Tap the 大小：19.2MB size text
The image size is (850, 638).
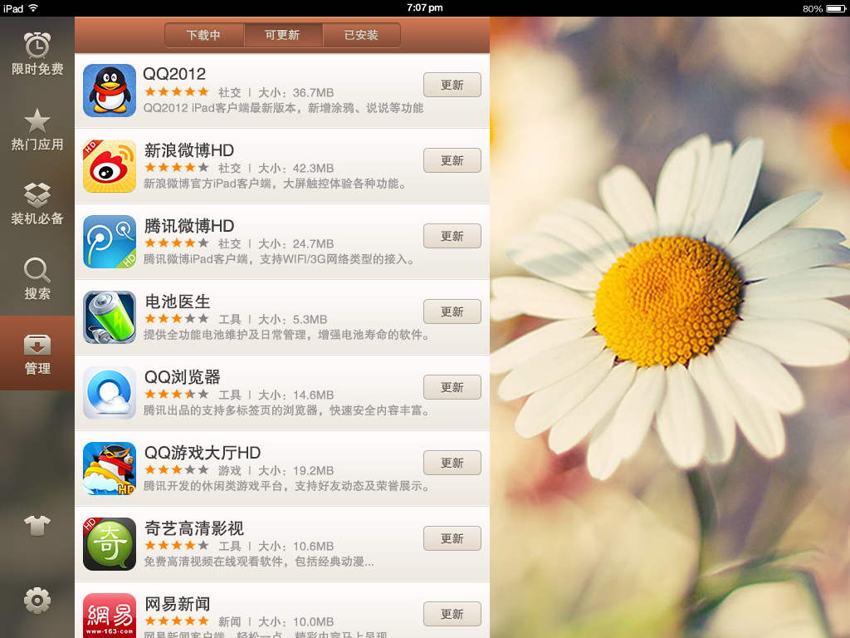296,471
